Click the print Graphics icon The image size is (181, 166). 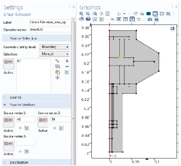(157, 19)
